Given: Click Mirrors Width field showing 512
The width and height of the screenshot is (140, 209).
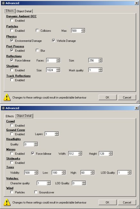Looking at the screenshot, I should coord(73,154).
